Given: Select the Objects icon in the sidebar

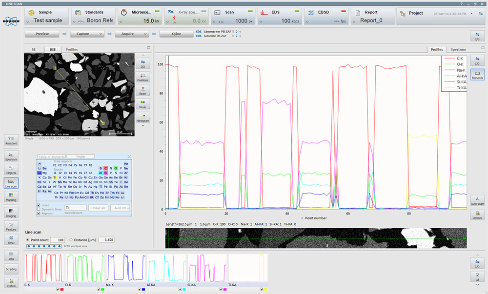Looking at the screenshot, I should point(11,169).
